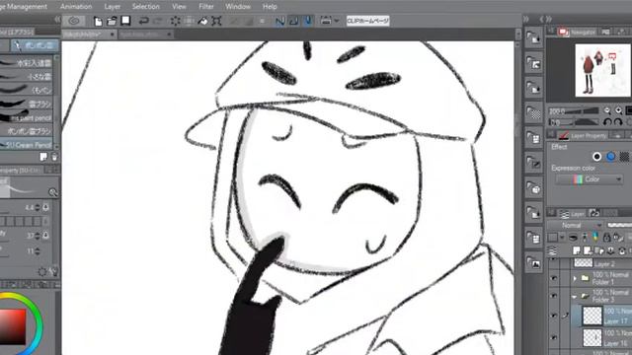
Task: Click the Clip Studio spiral launcher icon
Action: coord(74,21)
